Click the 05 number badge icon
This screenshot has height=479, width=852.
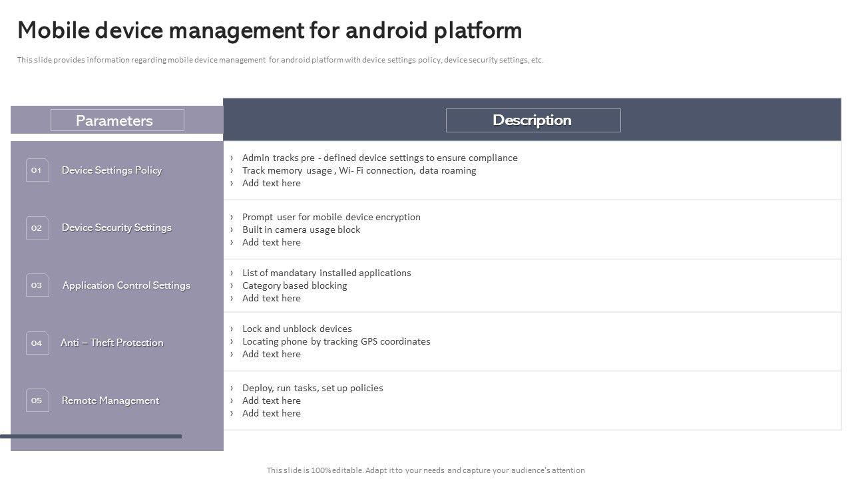coord(37,400)
